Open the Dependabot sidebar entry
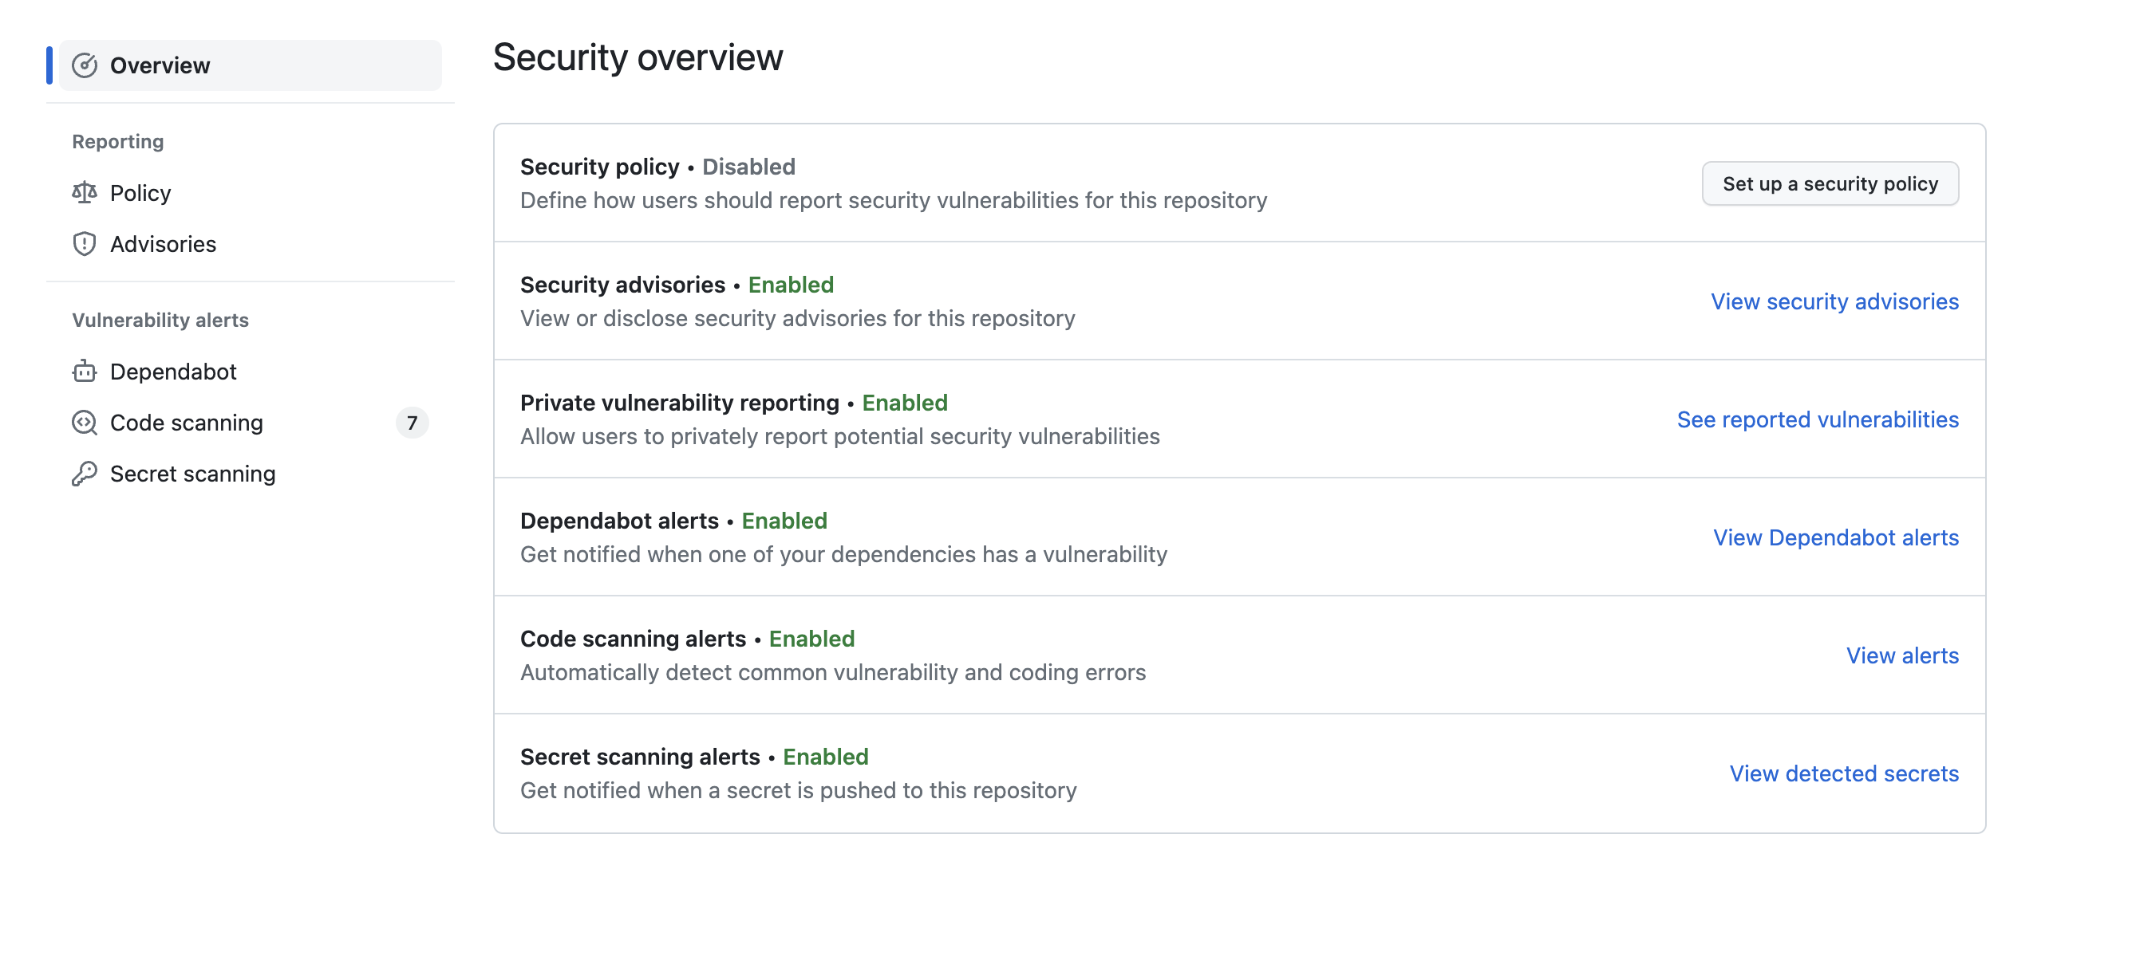Image resolution: width=2132 pixels, height=968 pixels. (x=173, y=372)
